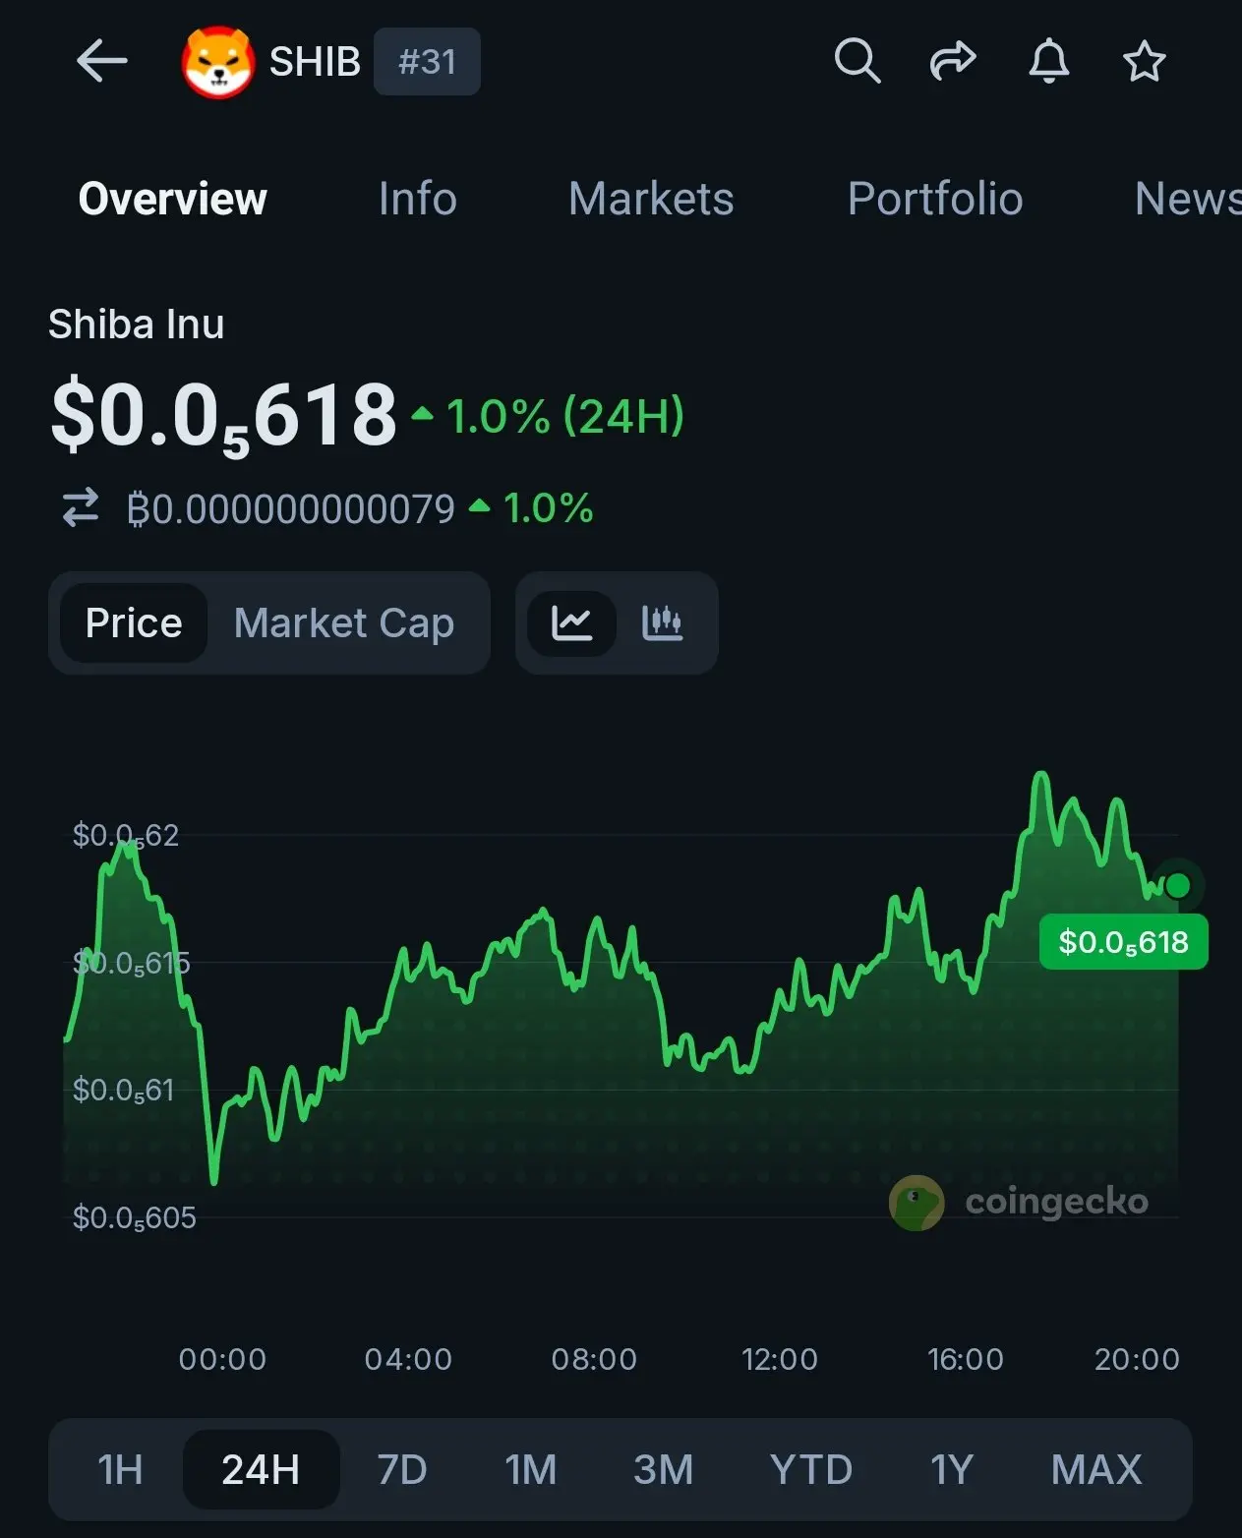Select the 7D time range
1242x1538 pixels.
coord(402,1469)
